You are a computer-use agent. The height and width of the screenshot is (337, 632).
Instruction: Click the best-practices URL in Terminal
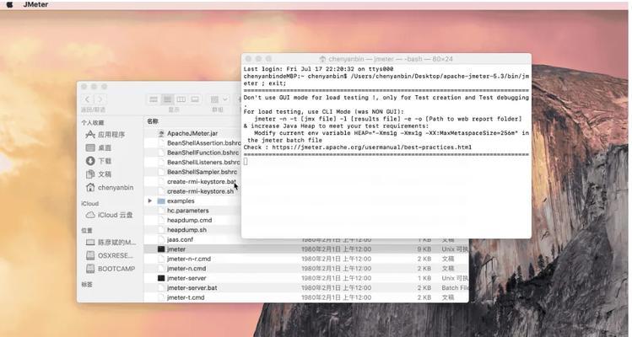coord(371,147)
